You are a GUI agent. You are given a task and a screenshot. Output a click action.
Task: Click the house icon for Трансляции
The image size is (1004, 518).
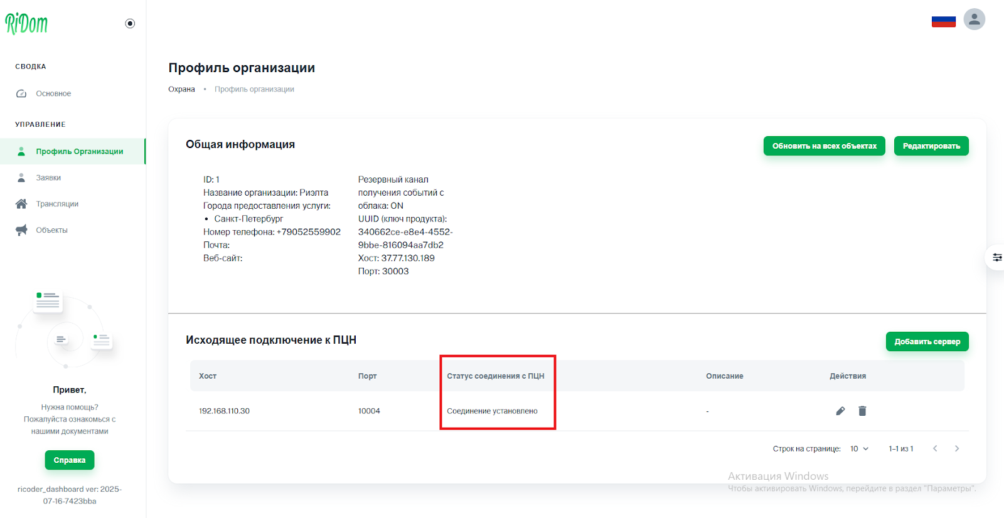21,203
